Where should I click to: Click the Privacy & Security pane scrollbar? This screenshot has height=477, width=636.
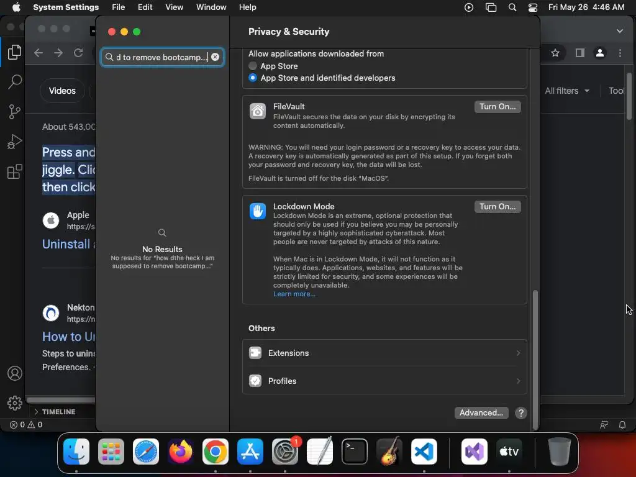535,360
